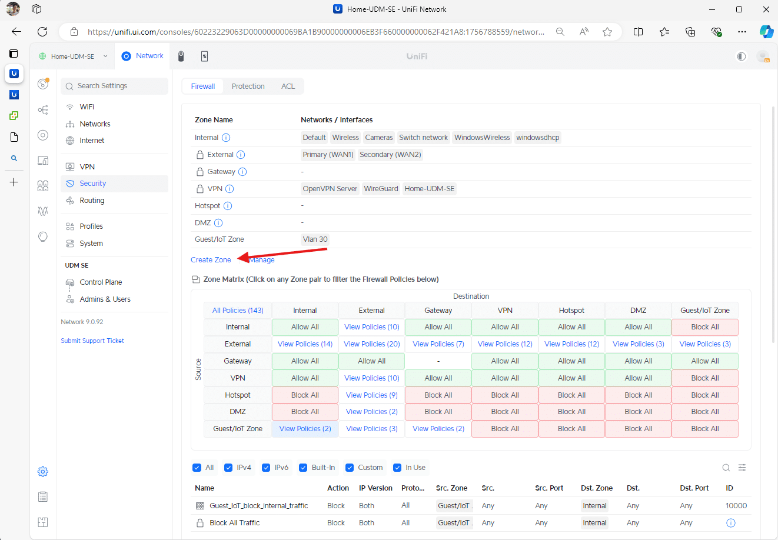Click the info icon beside Gateway zone
The height and width of the screenshot is (540, 778).
(x=242, y=172)
